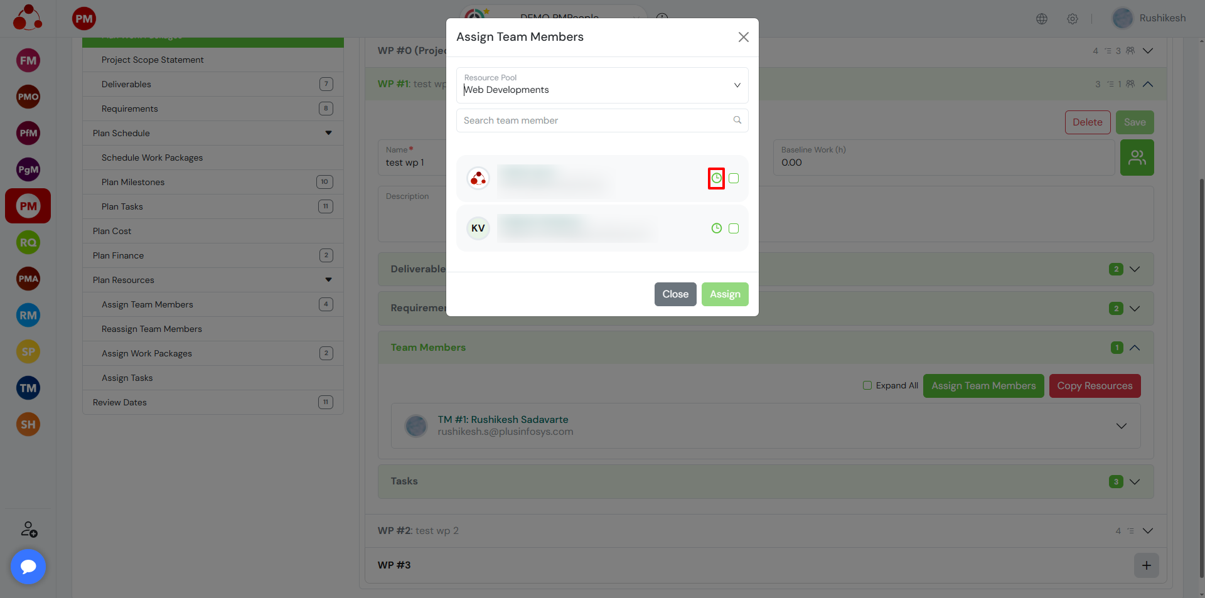Click the clock icon beside KV member

click(716, 228)
